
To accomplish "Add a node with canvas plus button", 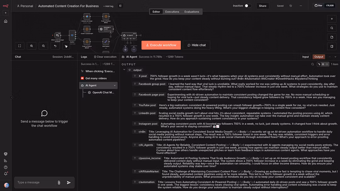I will (x=332, y=19).
